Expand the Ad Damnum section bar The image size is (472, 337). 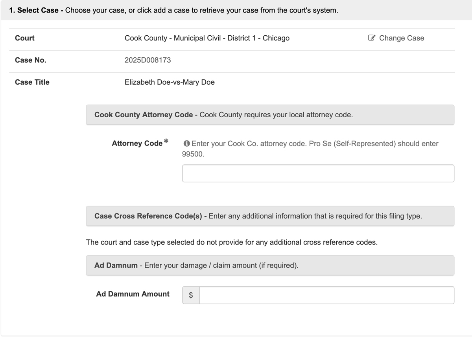[x=270, y=265]
